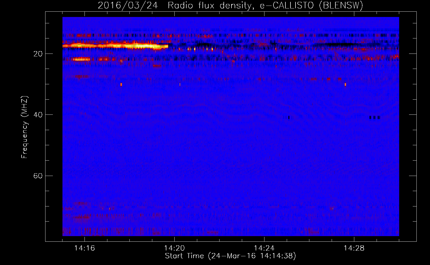430x265 pixels.
Task: Click the 'Start Time (24-Mar-16 14:14:38)' label
Action: click(x=230, y=256)
